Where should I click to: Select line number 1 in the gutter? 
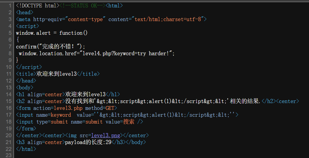(10, 6)
